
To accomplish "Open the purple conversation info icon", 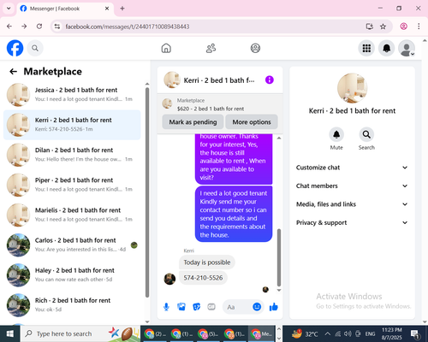I will coord(270,80).
